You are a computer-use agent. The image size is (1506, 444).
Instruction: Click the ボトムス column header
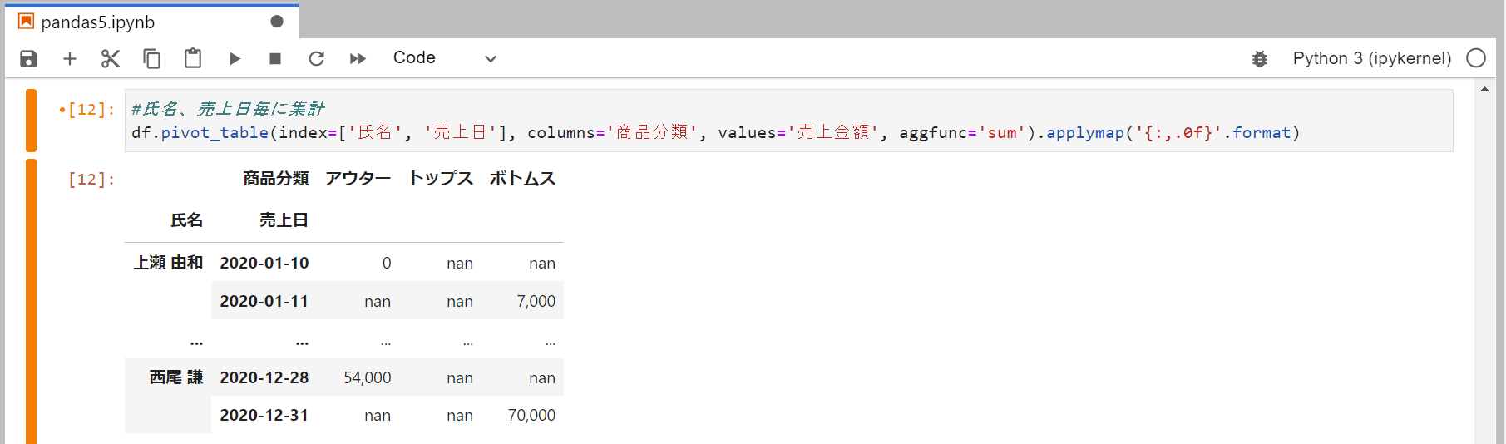point(522,179)
